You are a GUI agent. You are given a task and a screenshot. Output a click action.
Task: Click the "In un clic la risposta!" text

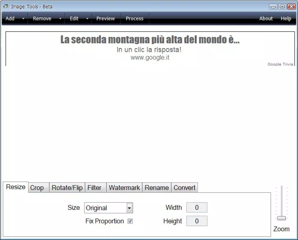coord(149,49)
